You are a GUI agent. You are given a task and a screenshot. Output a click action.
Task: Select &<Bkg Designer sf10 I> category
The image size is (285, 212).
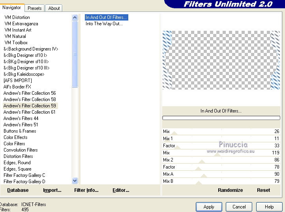click(25, 55)
